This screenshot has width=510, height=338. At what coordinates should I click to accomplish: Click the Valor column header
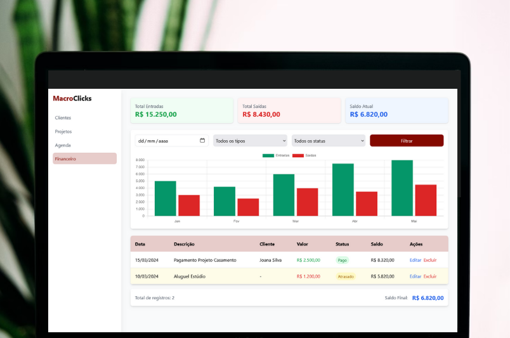[302, 244]
